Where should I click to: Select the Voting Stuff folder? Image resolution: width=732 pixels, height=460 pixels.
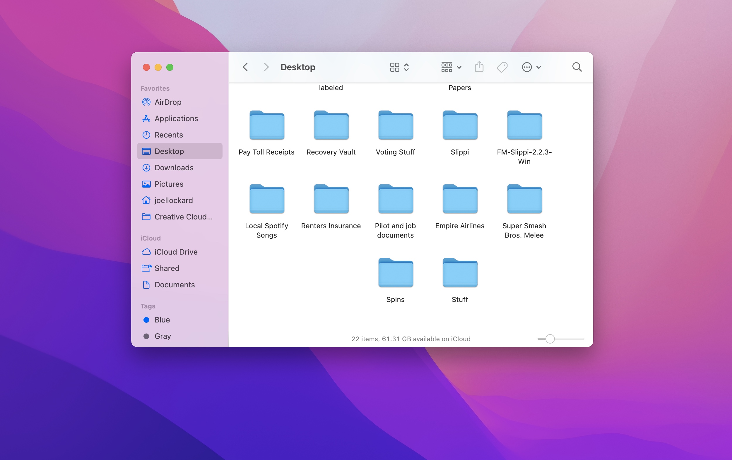click(396, 125)
